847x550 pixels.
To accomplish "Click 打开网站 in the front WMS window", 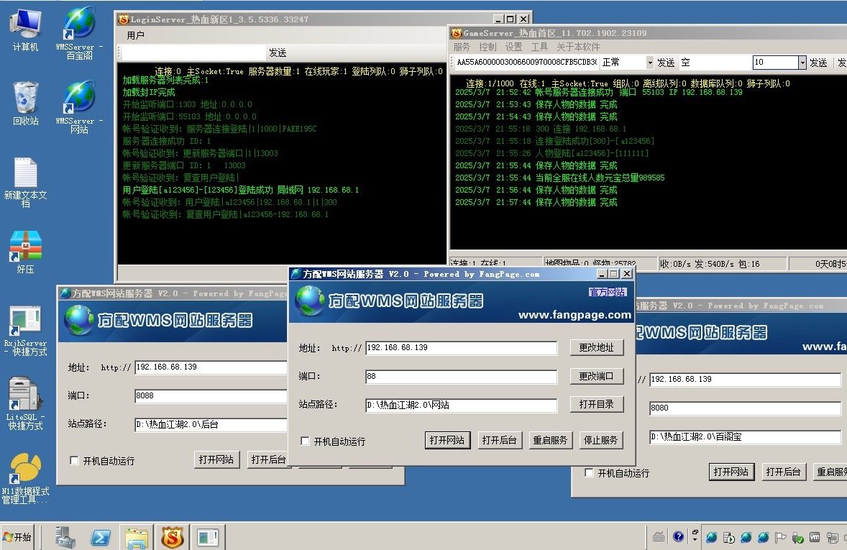I will tap(447, 440).
